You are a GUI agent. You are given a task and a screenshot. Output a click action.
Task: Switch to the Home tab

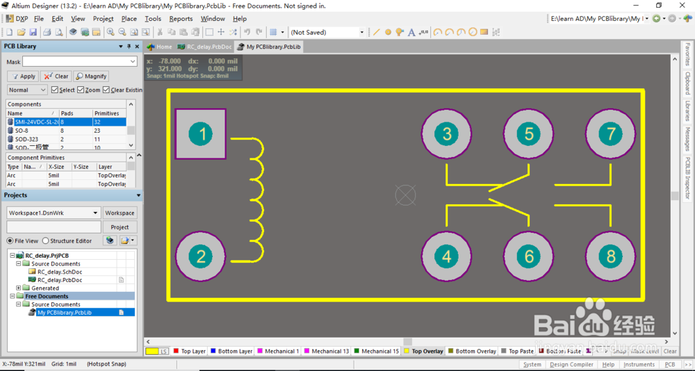click(160, 47)
